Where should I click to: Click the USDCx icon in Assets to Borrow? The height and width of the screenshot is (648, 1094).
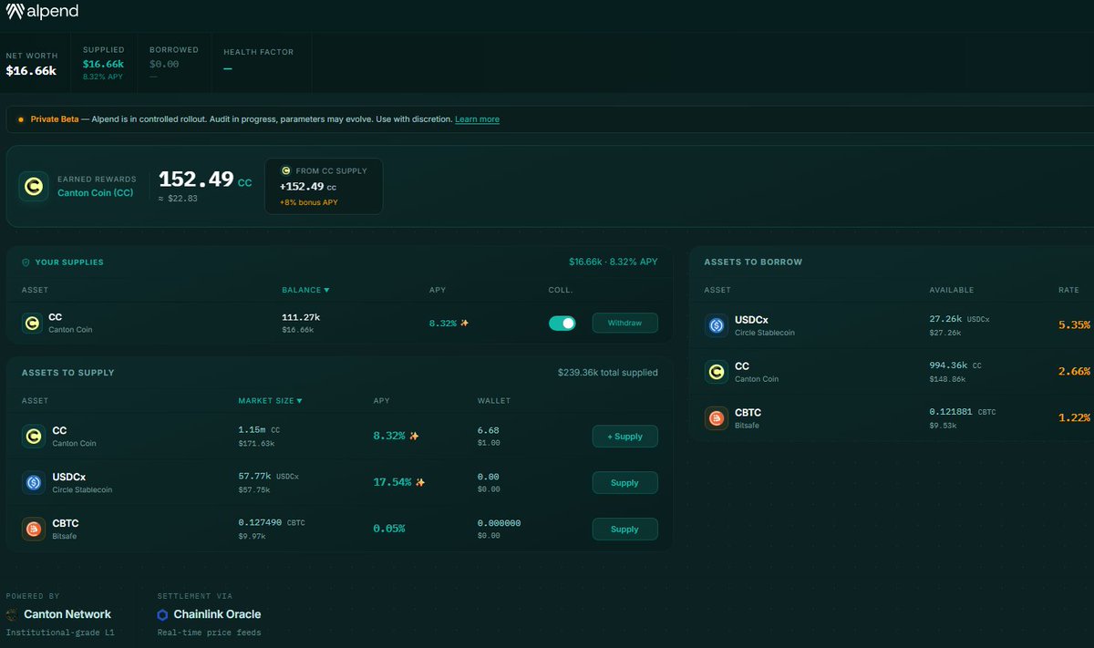[716, 325]
